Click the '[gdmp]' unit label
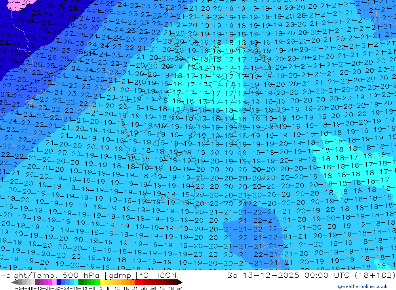The height and width of the screenshot is (290, 396). click(x=120, y=275)
